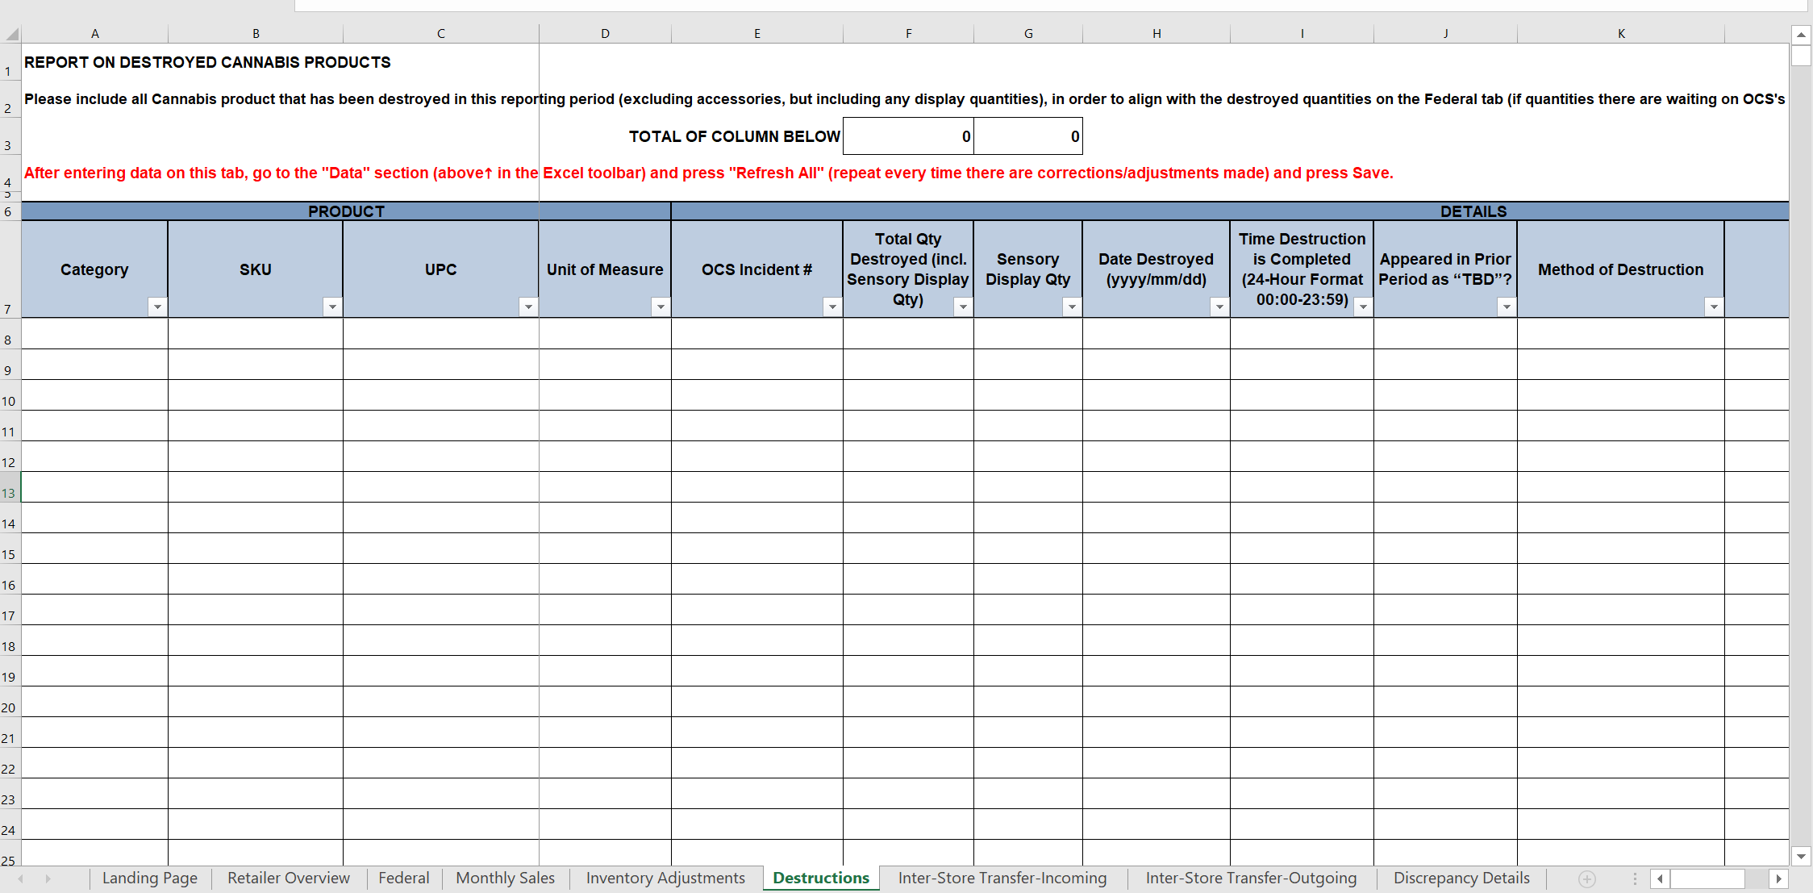Expand the Unit of Measure filter
1813x893 pixels.
coord(661,307)
